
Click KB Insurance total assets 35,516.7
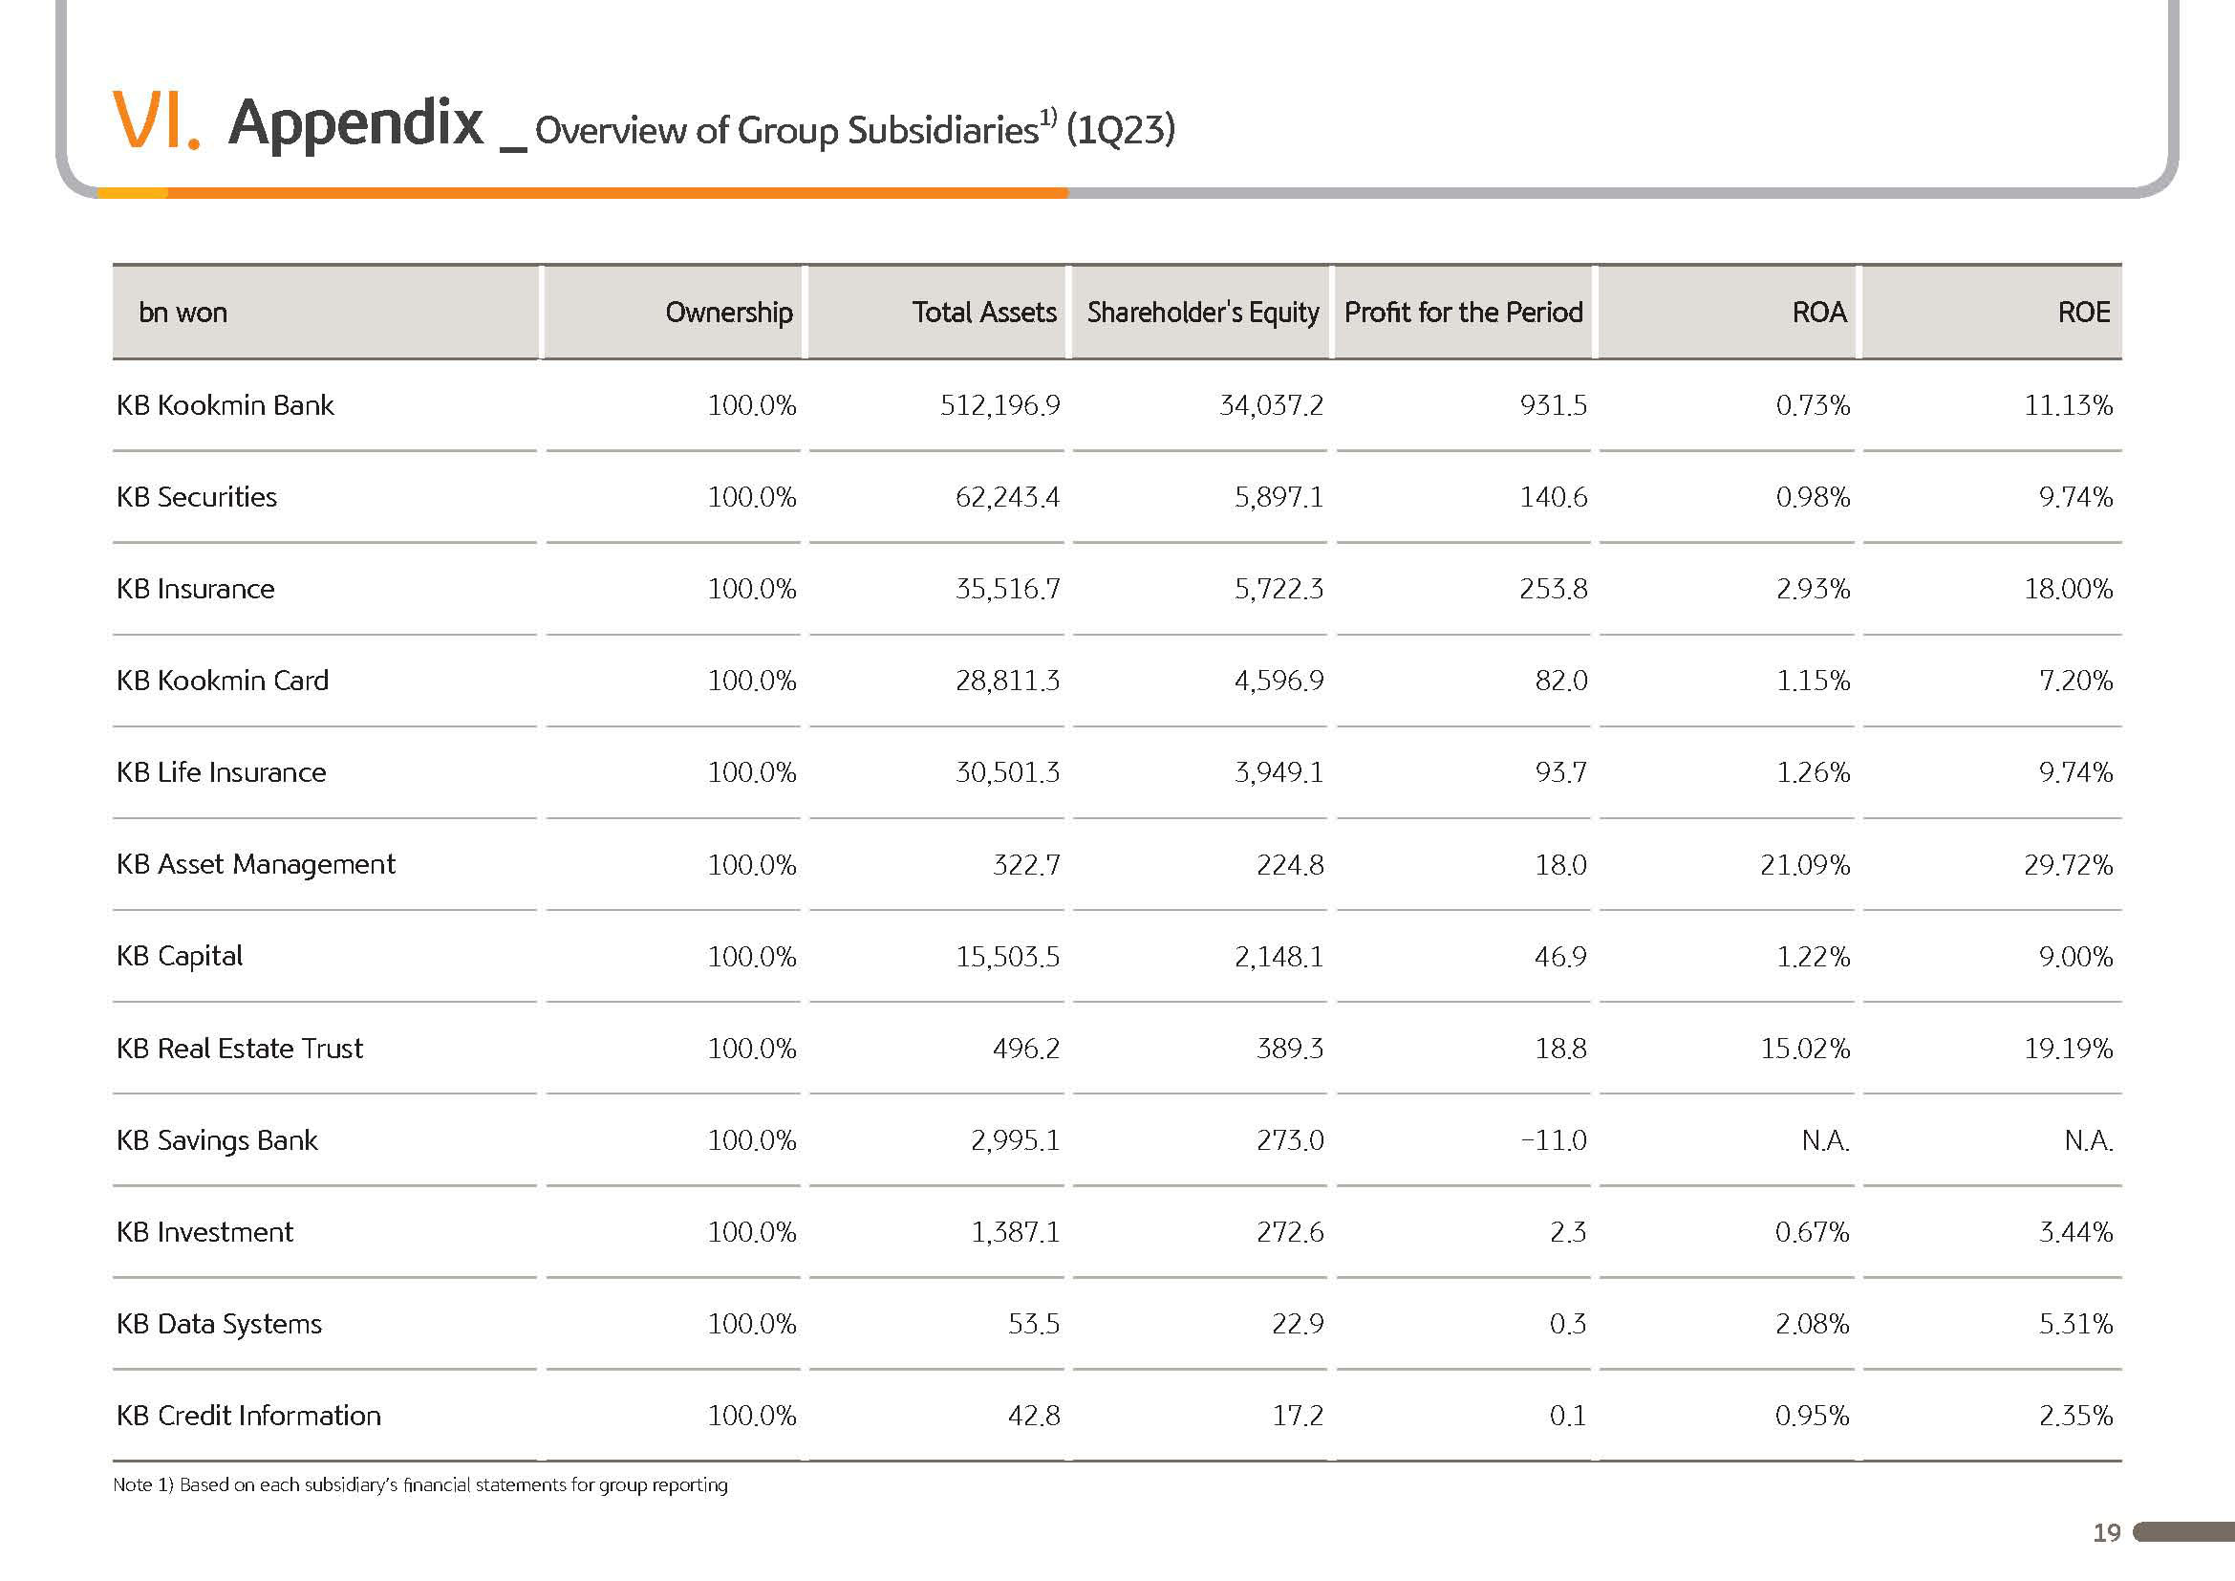pos(1006,588)
